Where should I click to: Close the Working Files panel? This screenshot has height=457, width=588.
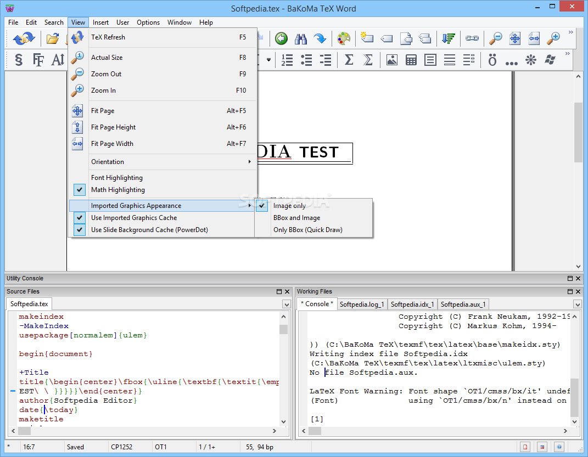tap(578, 291)
